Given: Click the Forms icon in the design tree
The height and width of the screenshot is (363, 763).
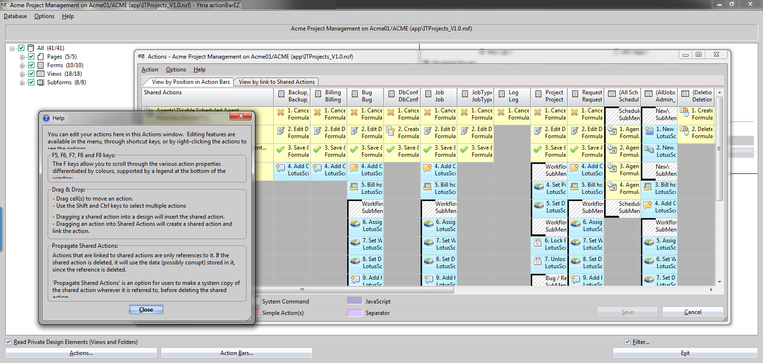Looking at the screenshot, I should [41, 65].
